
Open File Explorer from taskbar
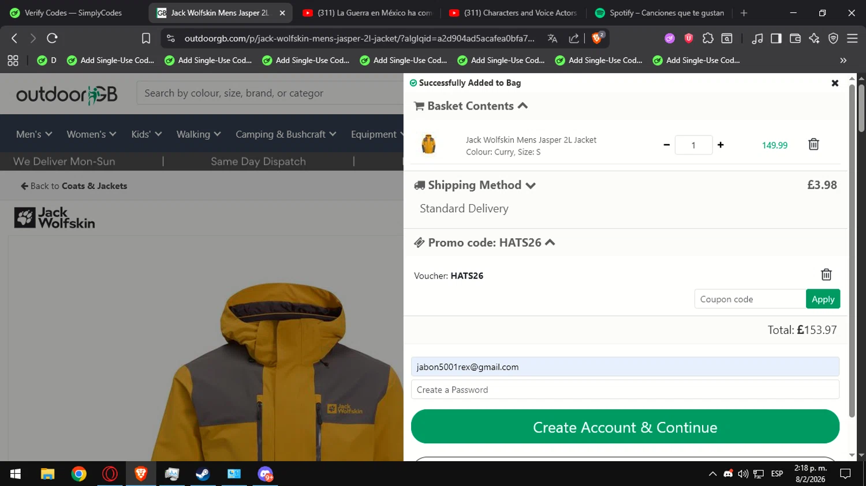(x=47, y=474)
